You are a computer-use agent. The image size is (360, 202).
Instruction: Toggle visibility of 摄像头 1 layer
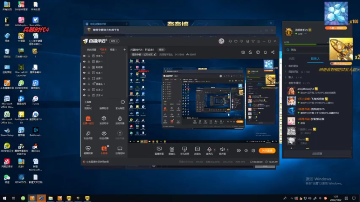click(x=84, y=84)
